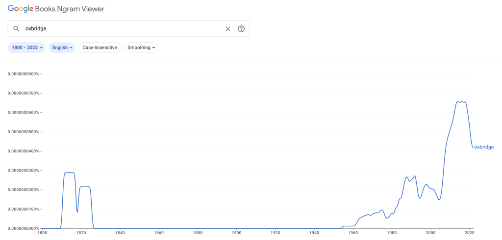Viewport: 502px width, 240px height.
Task: Open the help question mark icon
Action: pyautogui.click(x=241, y=28)
